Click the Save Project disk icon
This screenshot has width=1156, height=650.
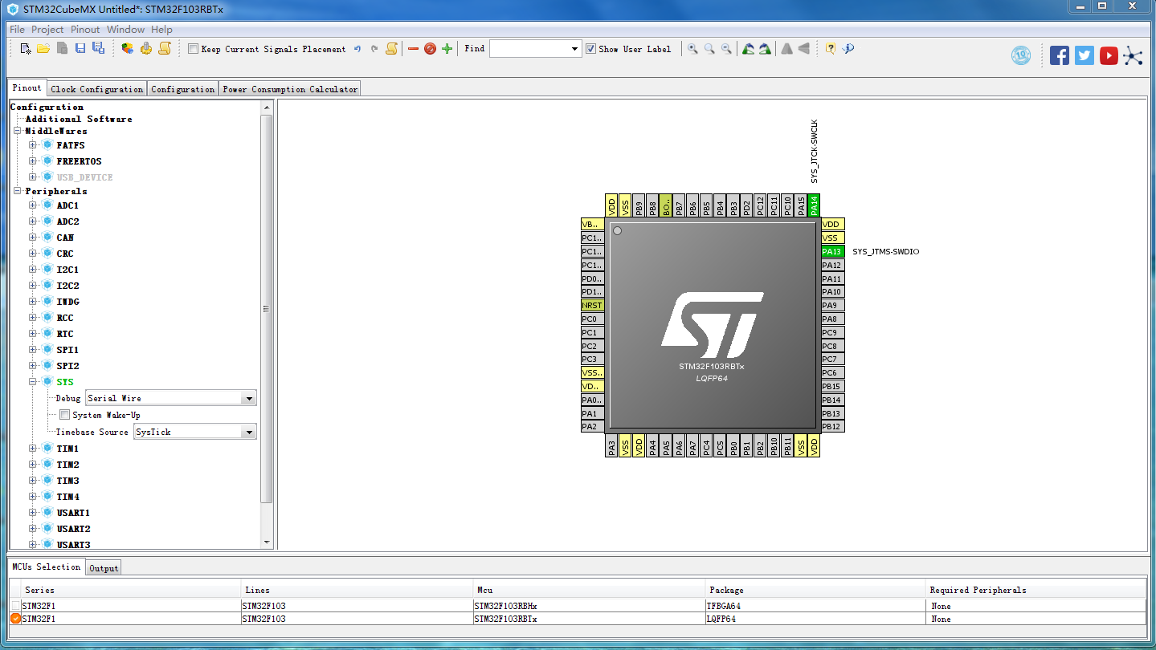(x=80, y=49)
